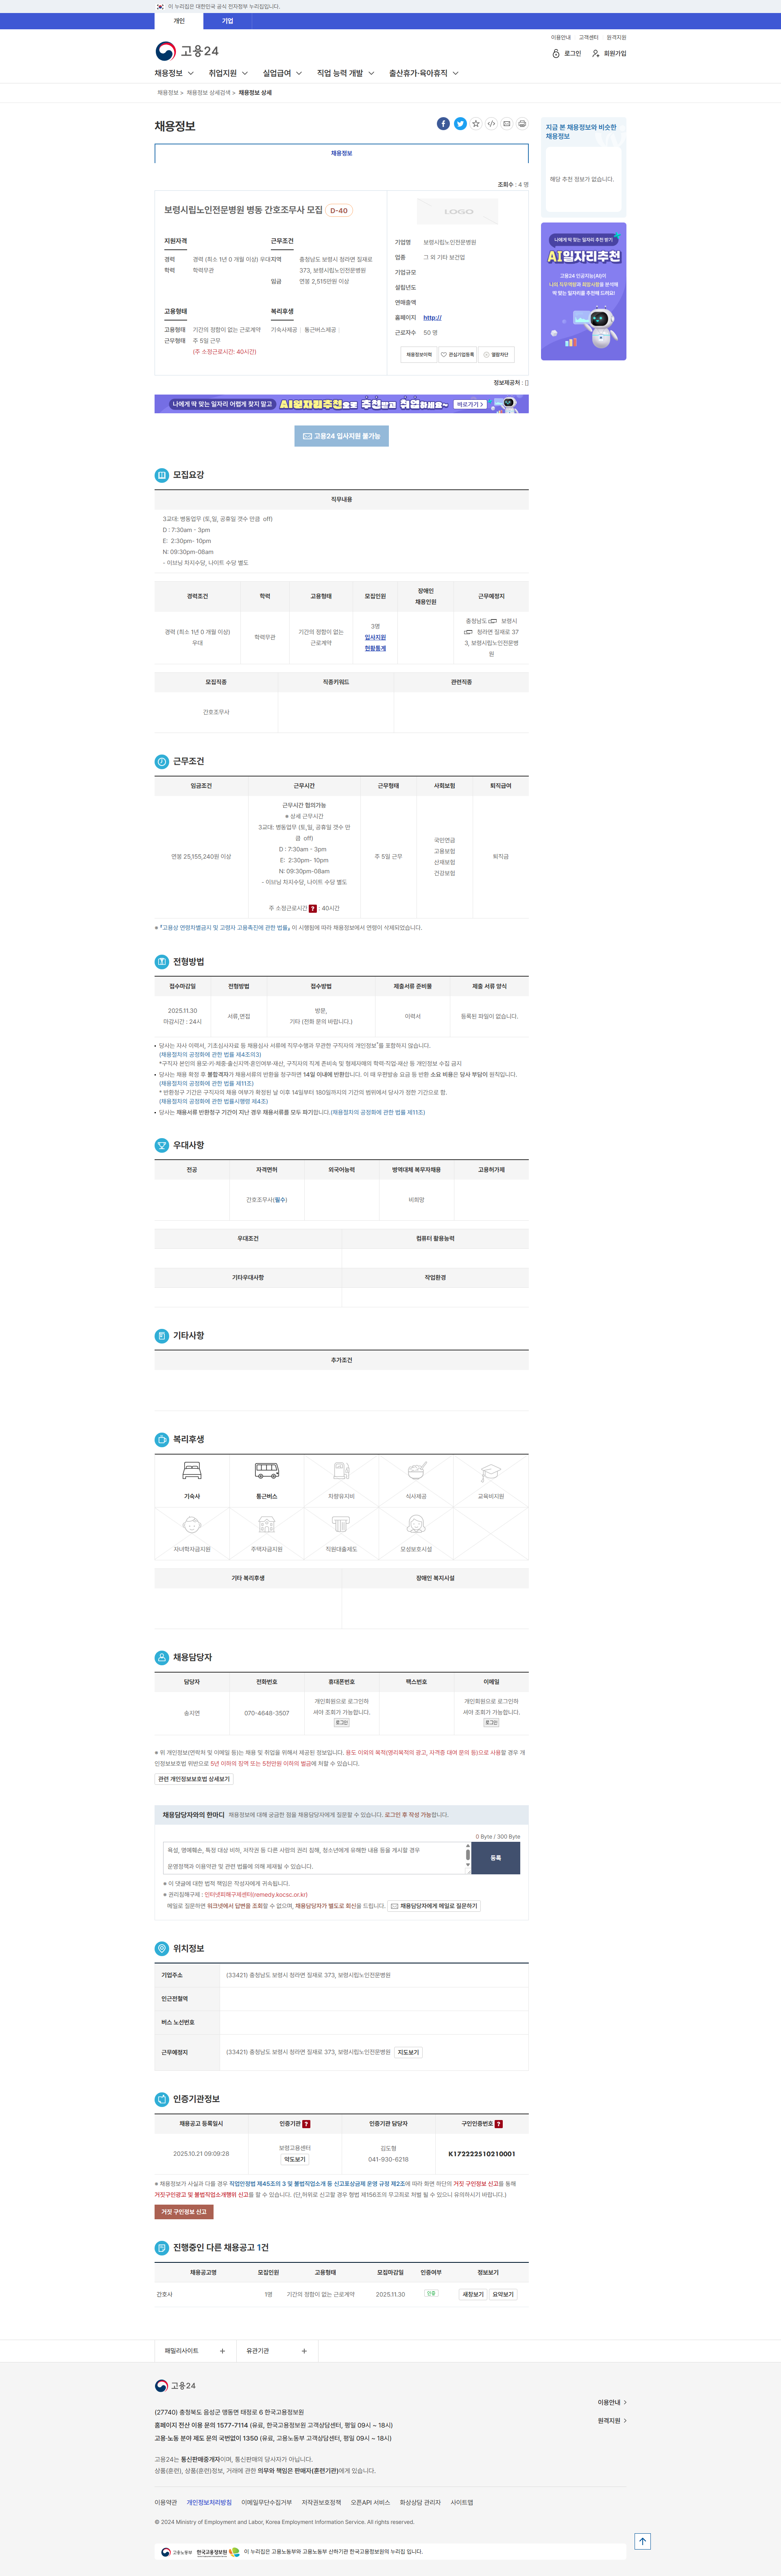Open the company homepage http link

[x=432, y=318]
